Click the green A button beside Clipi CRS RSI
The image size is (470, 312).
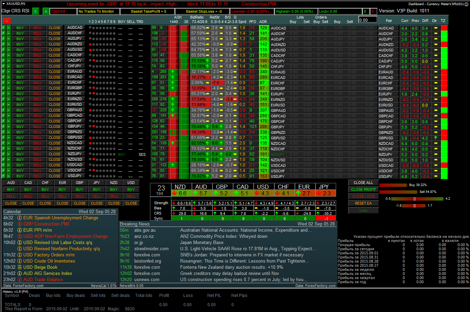click(x=46, y=11)
